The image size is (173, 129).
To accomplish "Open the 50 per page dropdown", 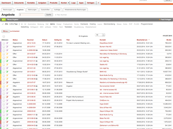I will [x=100, y=35].
